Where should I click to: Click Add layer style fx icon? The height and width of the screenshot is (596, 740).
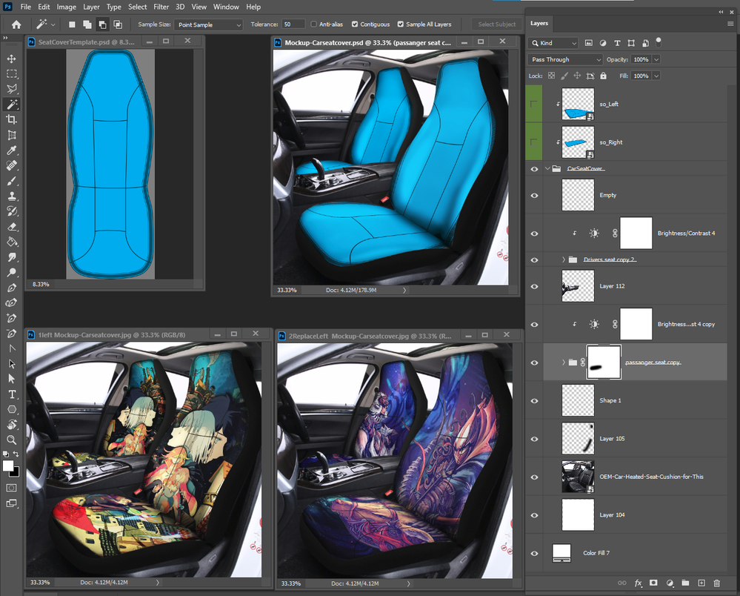click(638, 583)
